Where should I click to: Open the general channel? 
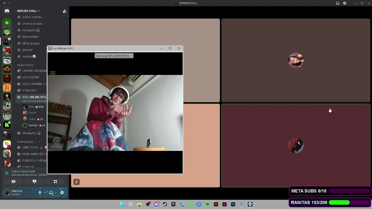(28, 50)
